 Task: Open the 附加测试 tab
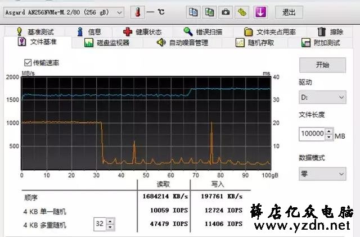coord(321,43)
